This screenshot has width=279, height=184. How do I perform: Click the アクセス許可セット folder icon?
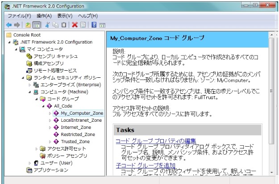coord(42,148)
